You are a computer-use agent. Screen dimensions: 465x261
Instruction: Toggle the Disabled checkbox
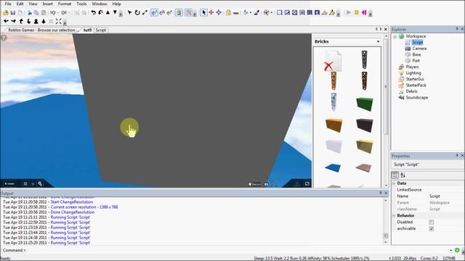click(x=432, y=223)
